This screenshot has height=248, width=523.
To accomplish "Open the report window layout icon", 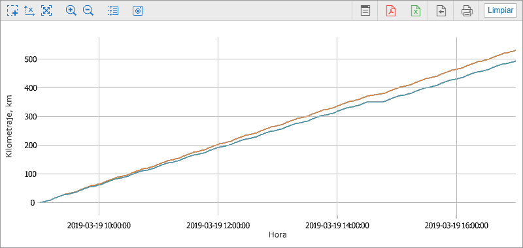I will 365,10.
